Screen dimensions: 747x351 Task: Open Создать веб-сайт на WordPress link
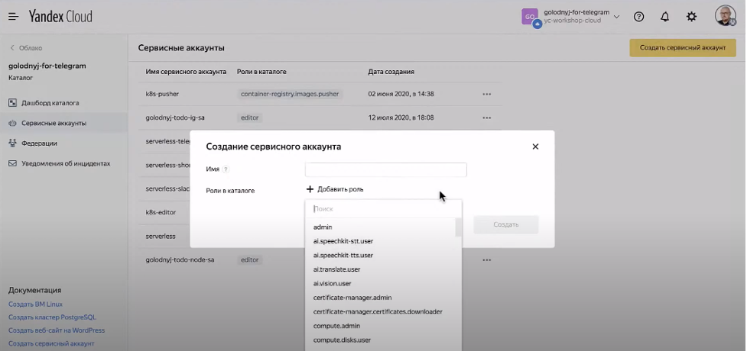(57, 330)
